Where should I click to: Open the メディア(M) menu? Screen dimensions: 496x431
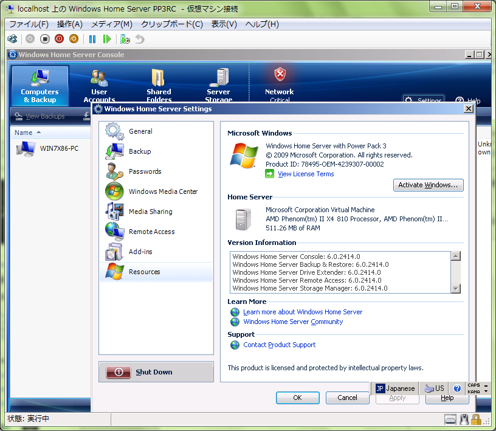(111, 24)
